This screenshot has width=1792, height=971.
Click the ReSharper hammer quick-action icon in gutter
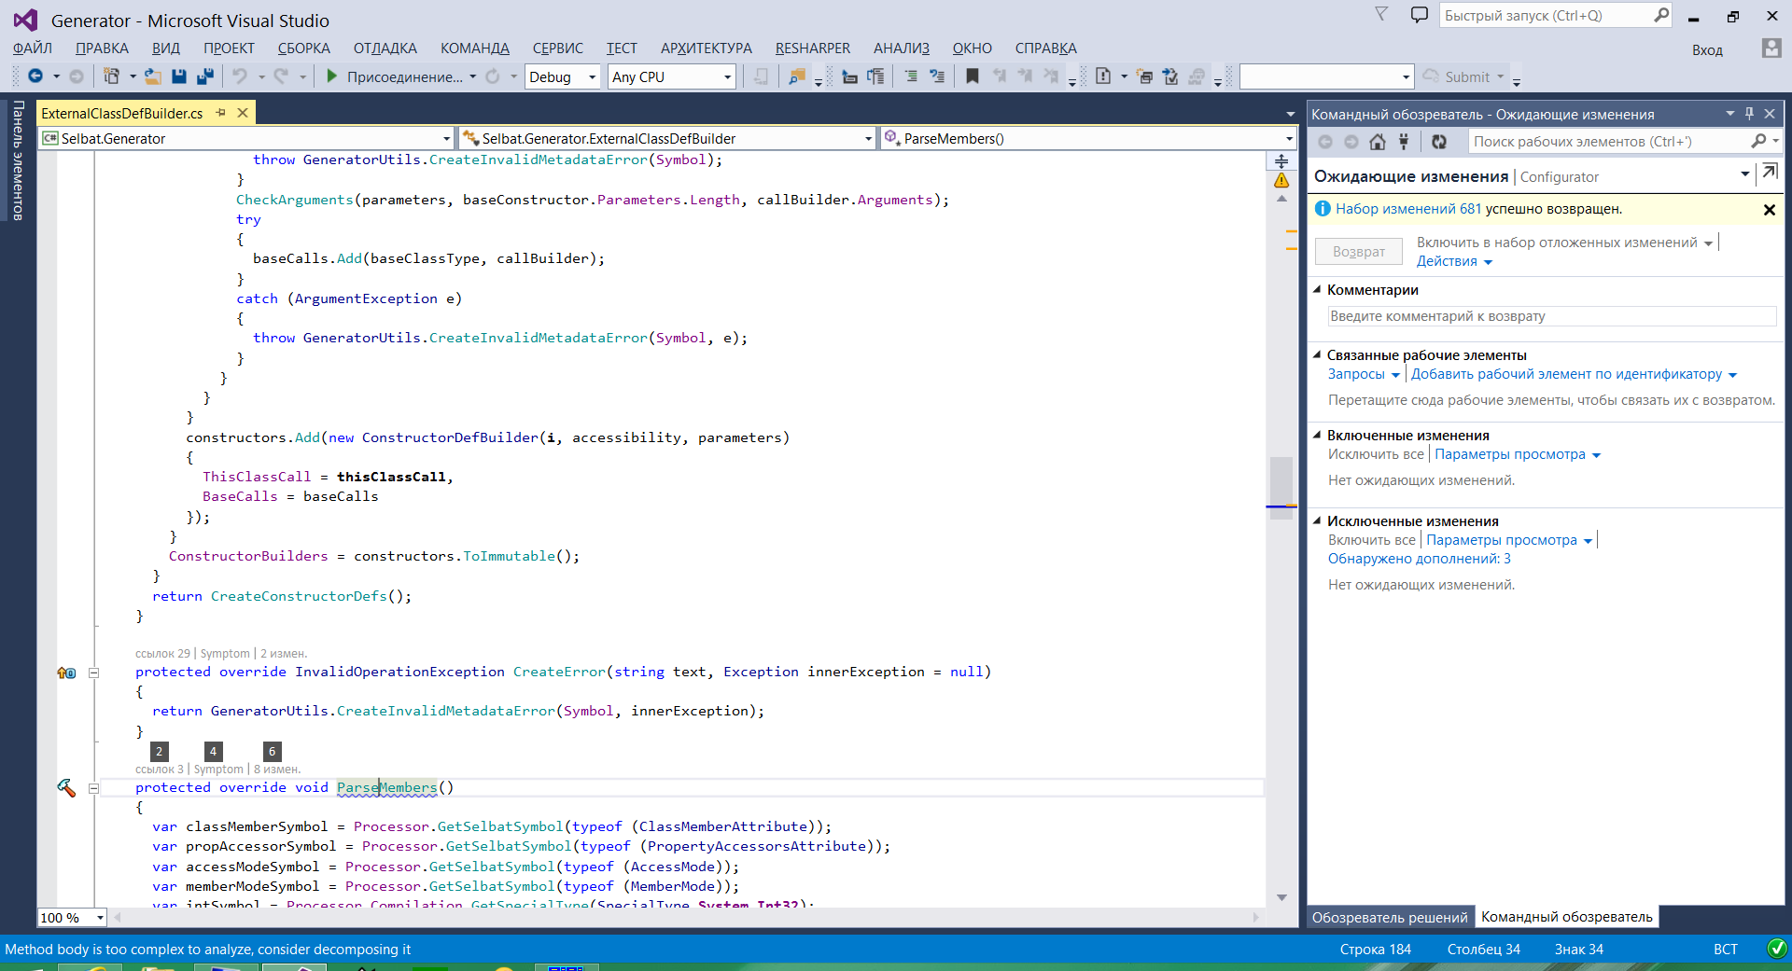point(66,788)
